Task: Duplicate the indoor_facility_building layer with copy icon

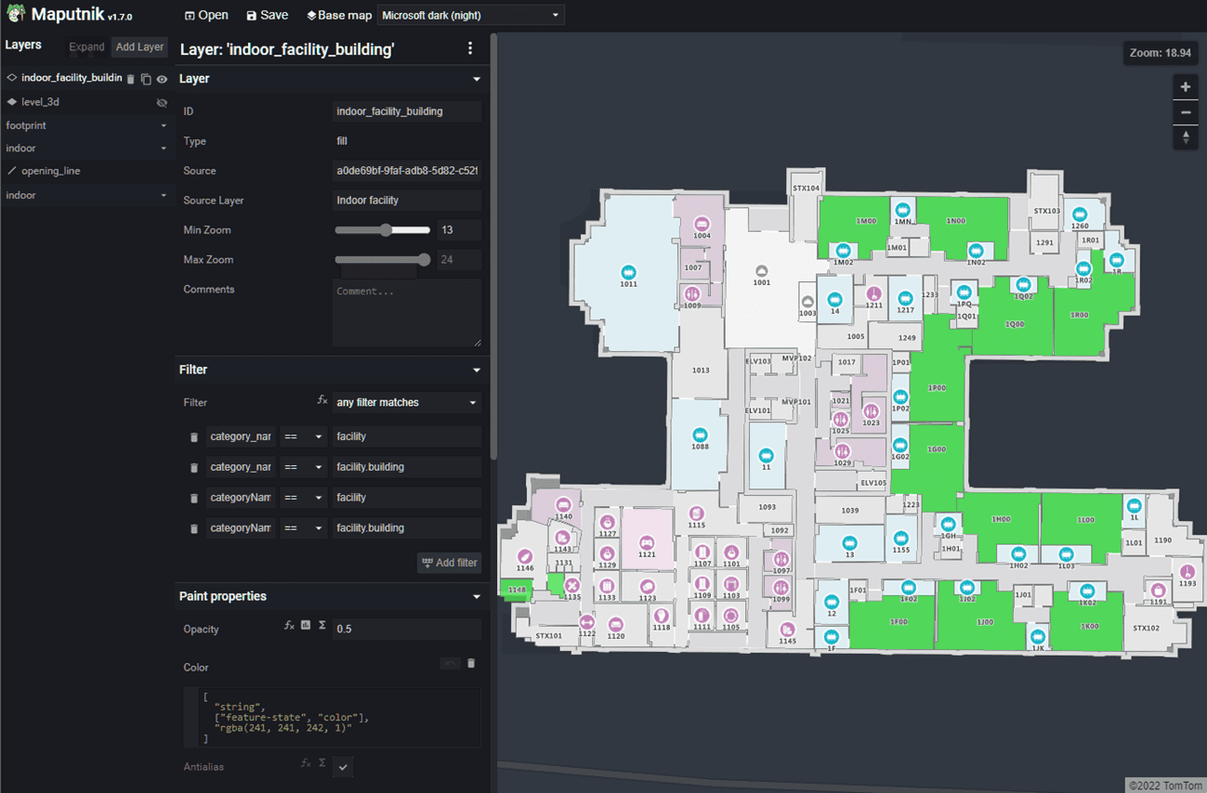Action: click(146, 80)
